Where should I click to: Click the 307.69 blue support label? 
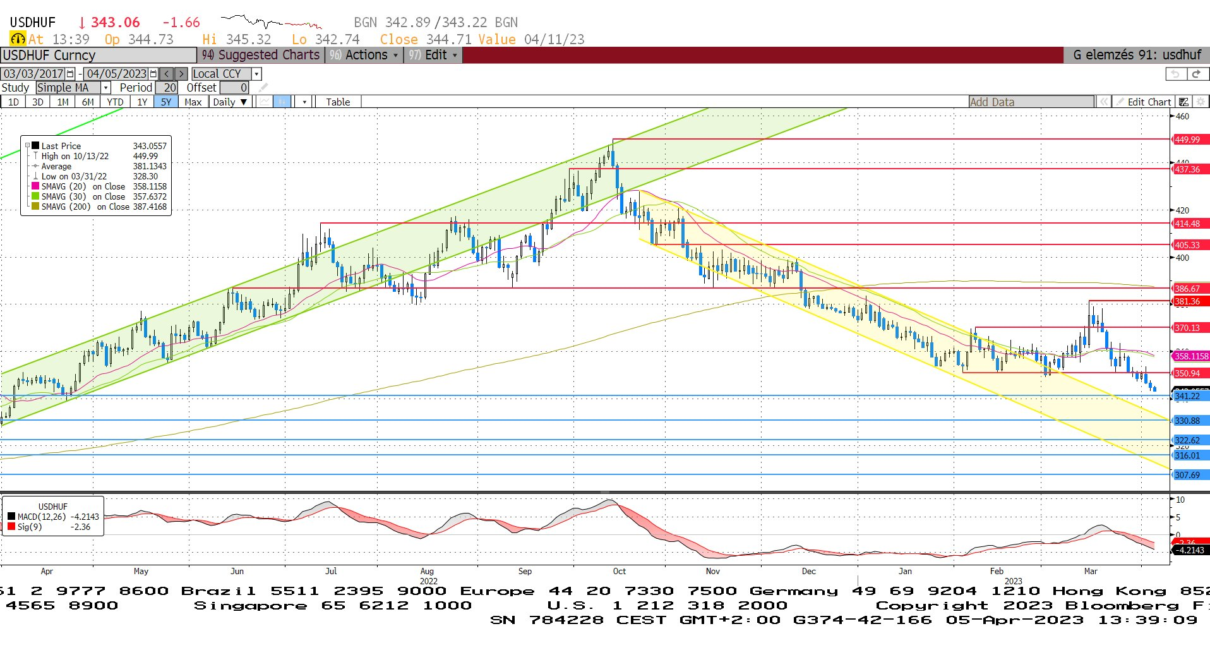pyautogui.click(x=1190, y=475)
